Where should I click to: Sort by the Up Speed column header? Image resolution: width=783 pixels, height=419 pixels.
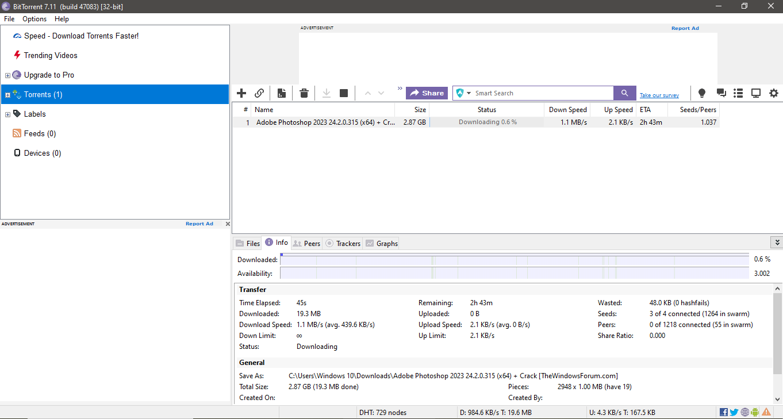click(614, 110)
